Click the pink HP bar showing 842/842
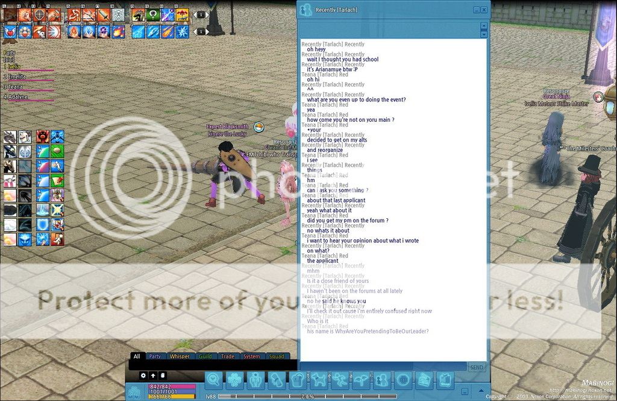Viewport: 617px width, 401px height. click(x=172, y=387)
